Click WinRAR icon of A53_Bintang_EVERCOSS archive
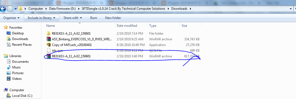296x99 pixels. tap(49, 39)
